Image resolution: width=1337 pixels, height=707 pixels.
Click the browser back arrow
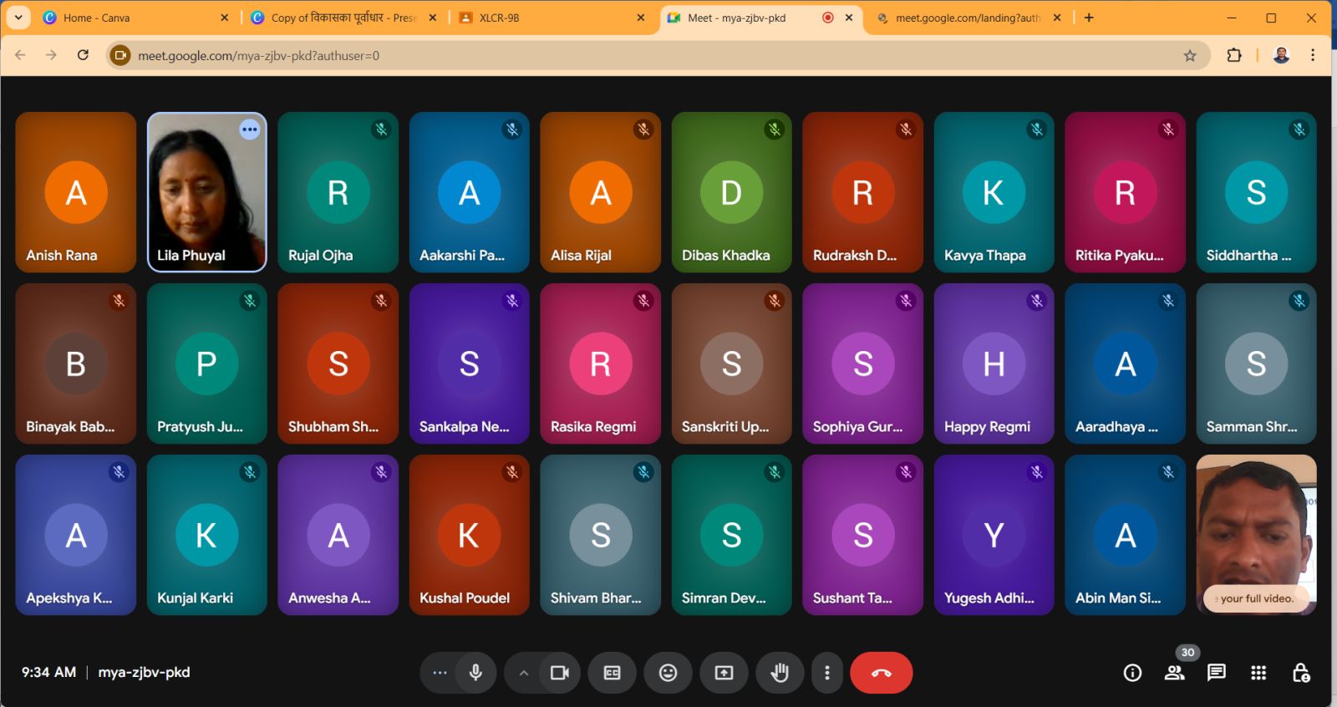tap(20, 55)
